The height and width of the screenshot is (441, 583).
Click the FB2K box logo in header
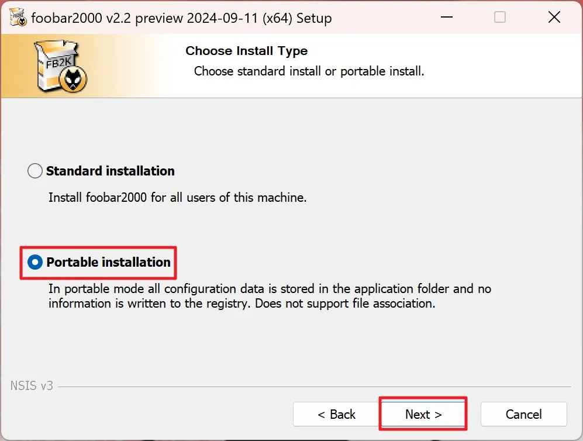click(x=61, y=66)
